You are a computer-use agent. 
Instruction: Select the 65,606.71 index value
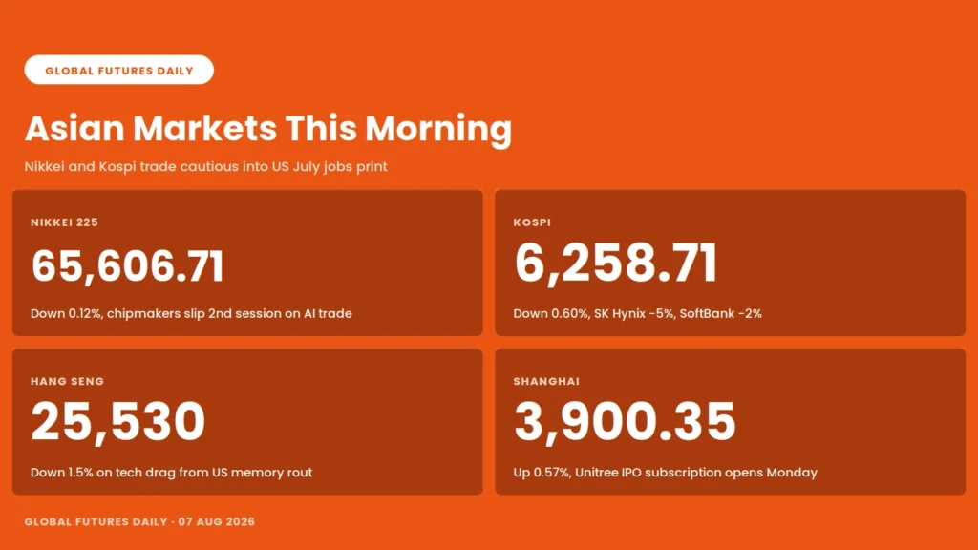[x=127, y=266]
